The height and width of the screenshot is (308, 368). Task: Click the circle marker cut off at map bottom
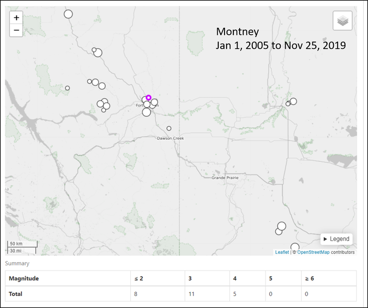tap(295, 248)
